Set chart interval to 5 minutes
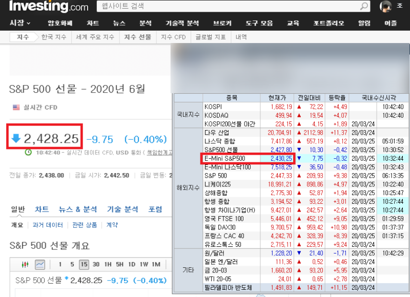The image size is (410, 297). pos(72,264)
